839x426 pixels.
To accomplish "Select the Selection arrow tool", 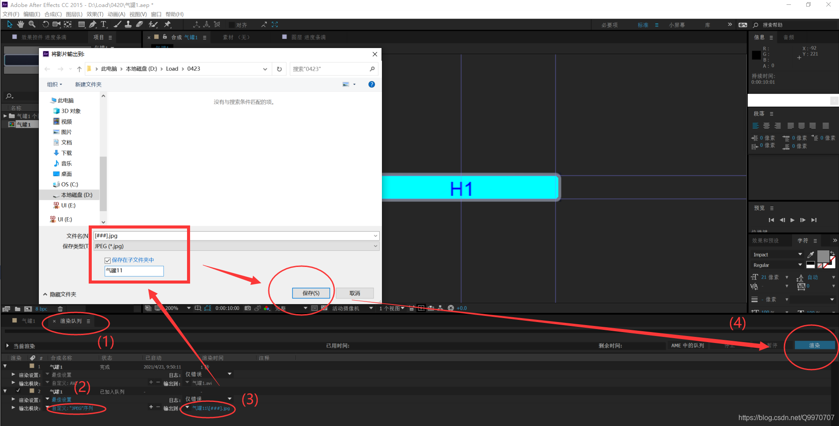I will tap(10, 24).
